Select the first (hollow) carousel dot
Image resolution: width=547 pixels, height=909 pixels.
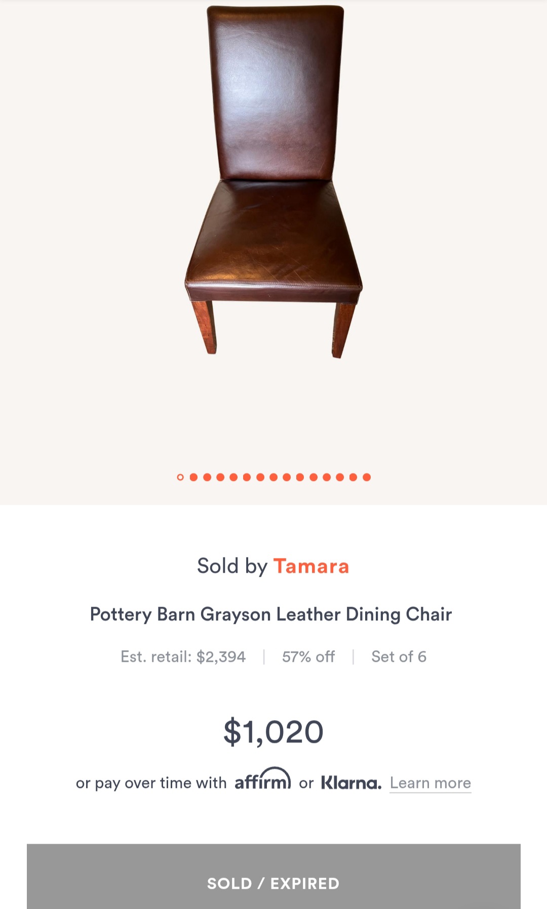(x=180, y=477)
